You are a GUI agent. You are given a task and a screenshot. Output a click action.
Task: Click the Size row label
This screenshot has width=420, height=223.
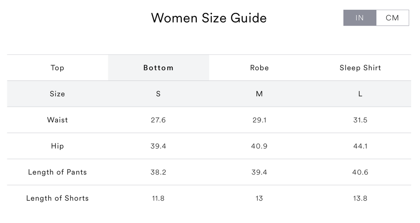[57, 94]
